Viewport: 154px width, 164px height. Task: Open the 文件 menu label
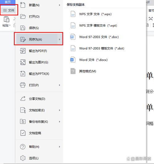point(11,10)
